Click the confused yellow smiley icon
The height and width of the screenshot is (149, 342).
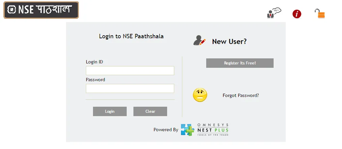(200, 95)
